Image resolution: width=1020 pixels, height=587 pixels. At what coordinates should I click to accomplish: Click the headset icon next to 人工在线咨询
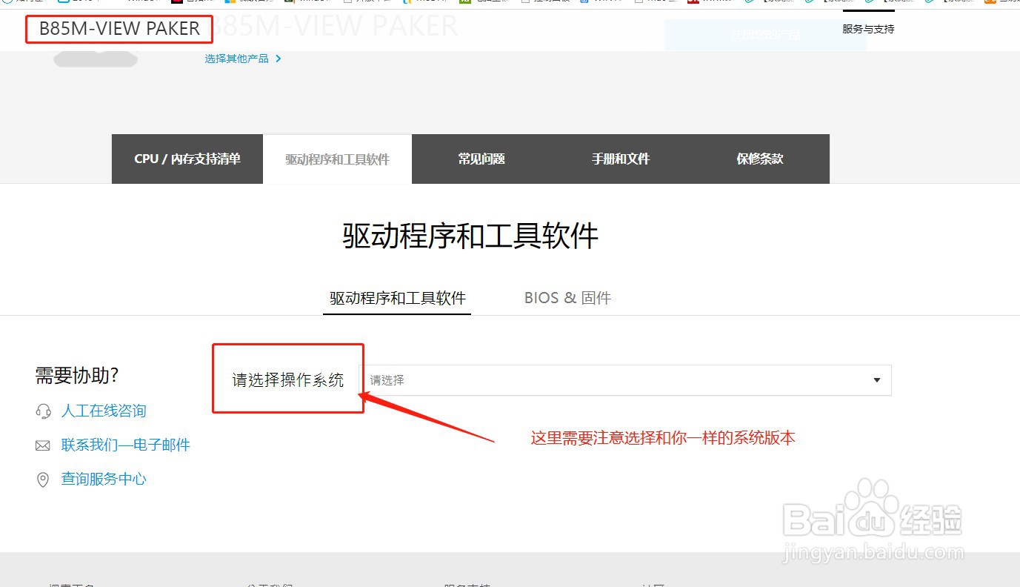click(43, 410)
